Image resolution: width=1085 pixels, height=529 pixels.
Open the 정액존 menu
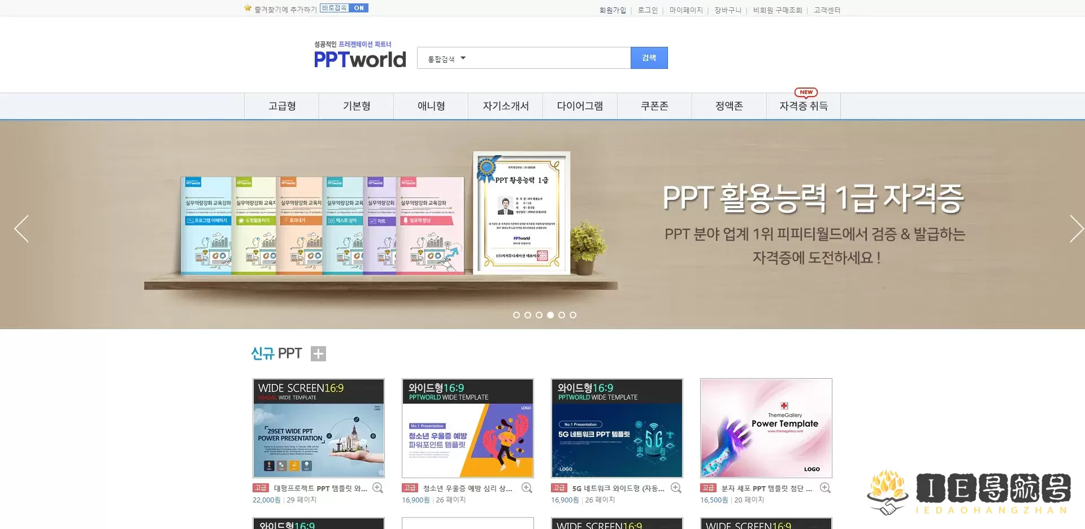click(x=729, y=106)
